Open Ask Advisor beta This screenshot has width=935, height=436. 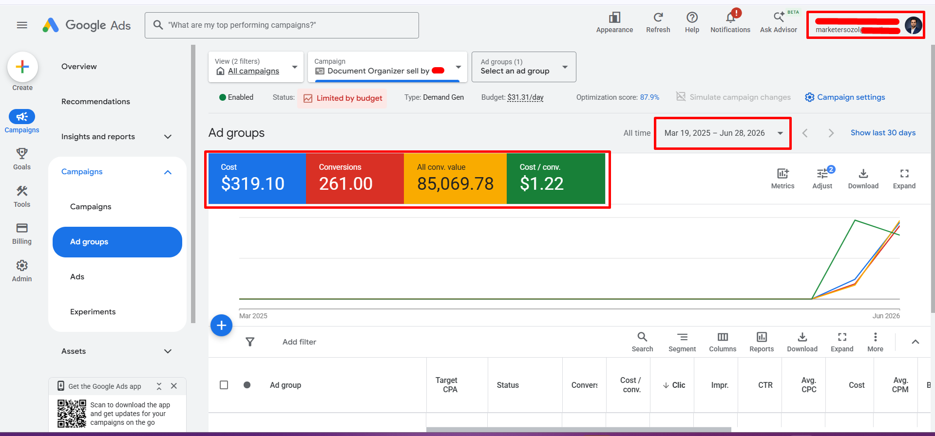point(779,23)
